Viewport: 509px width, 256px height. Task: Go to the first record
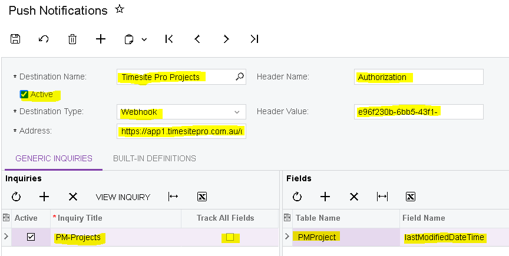(x=169, y=39)
